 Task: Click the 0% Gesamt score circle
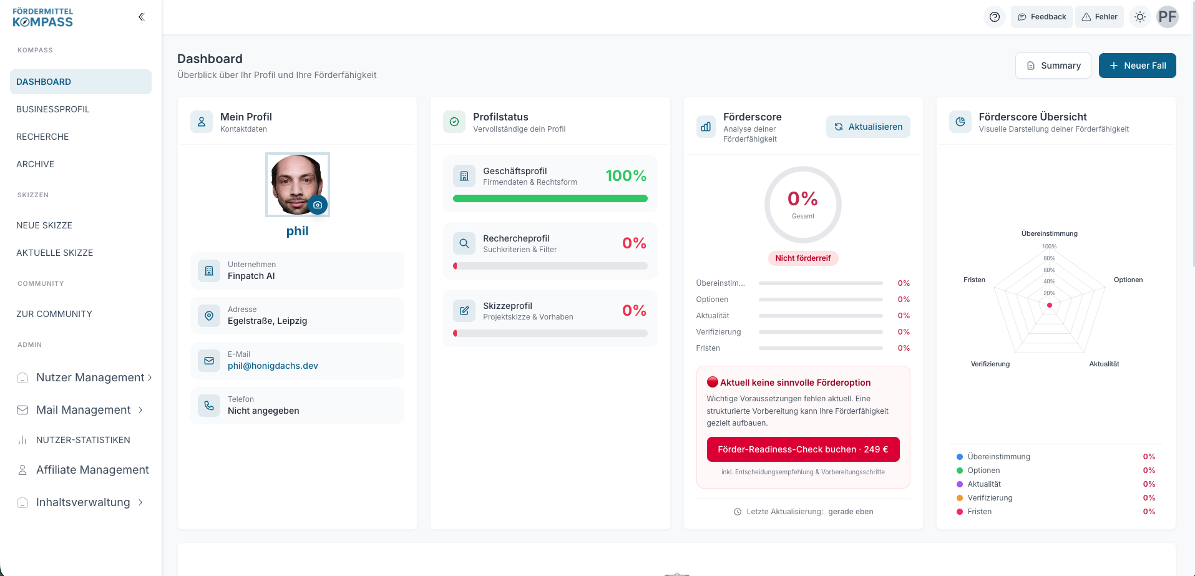[803, 205]
